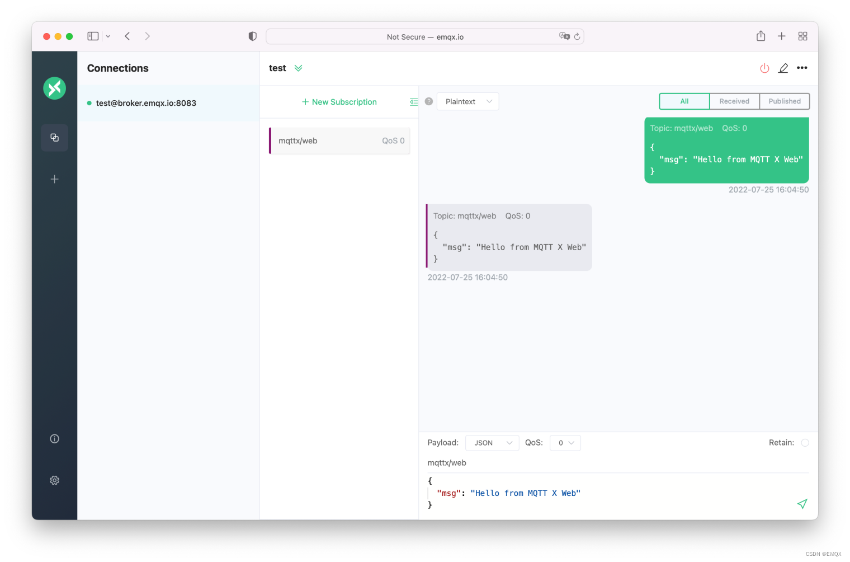
Task: Click the help question mark beside the messages
Action: coord(428,101)
